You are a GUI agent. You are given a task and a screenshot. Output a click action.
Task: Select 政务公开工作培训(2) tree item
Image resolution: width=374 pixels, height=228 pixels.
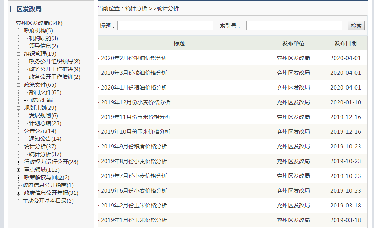tap(54, 77)
